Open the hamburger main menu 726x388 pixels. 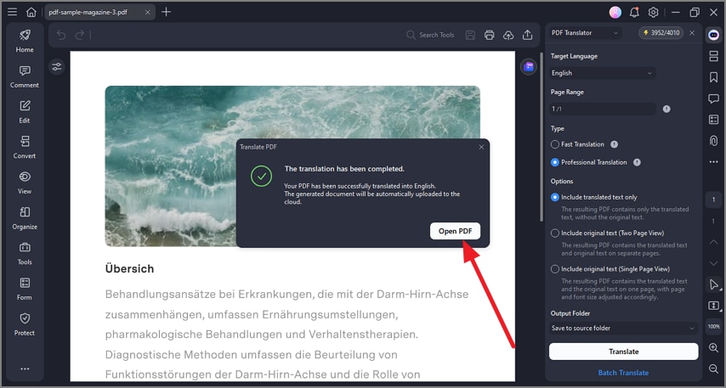tap(13, 12)
